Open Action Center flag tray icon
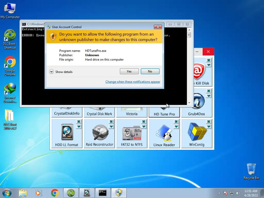The width and height of the screenshot is (264, 198). (x=226, y=193)
